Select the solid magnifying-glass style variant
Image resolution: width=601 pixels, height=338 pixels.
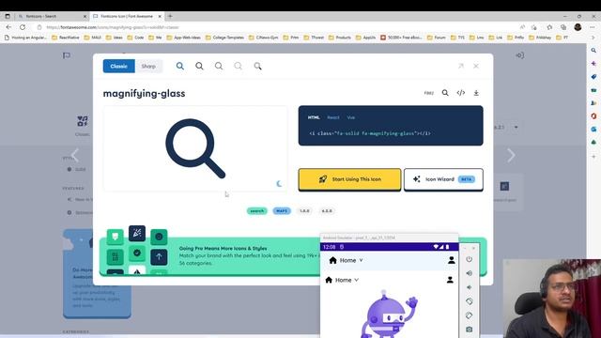click(x=179, y=66)
